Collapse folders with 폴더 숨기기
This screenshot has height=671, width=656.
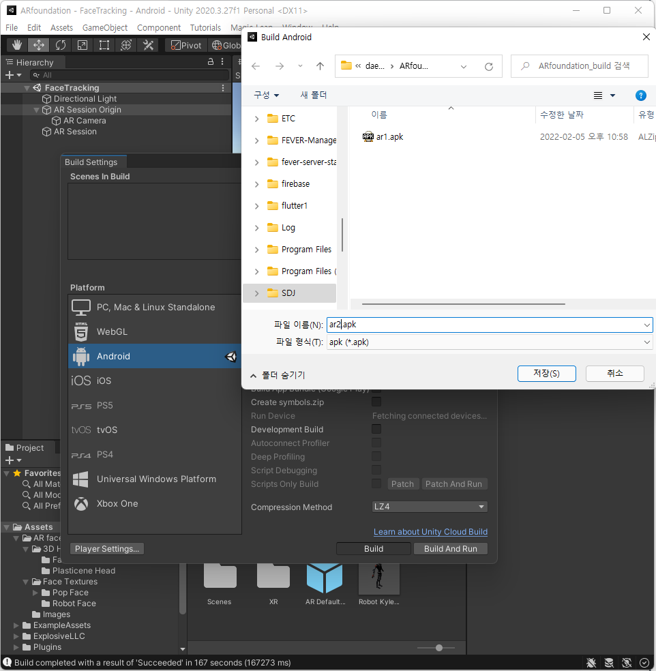[x=278, y=375]
